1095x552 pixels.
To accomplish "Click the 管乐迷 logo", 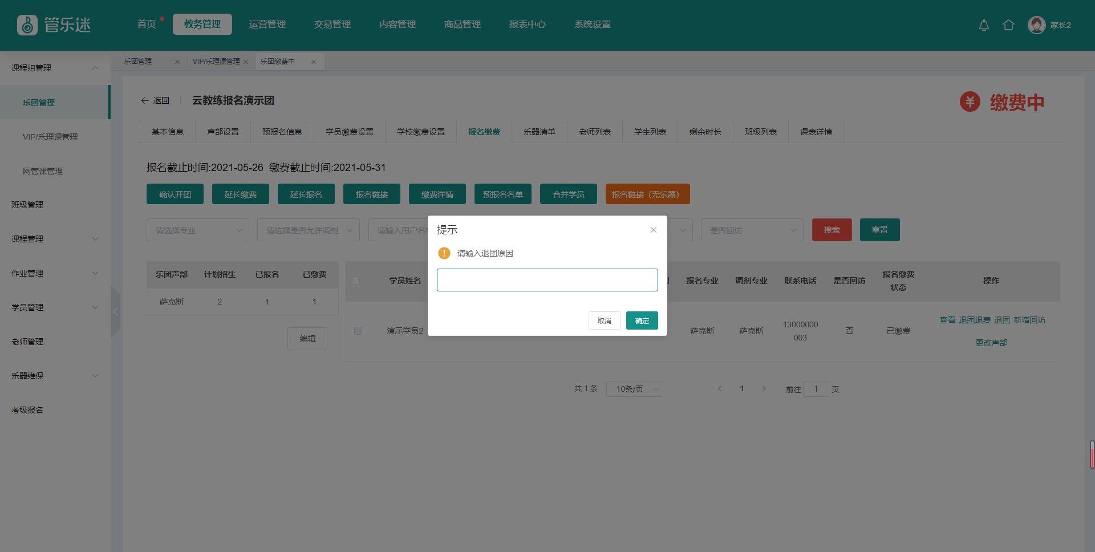I will tap(54, 25).
